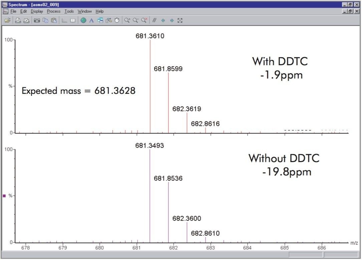The image size is (362, 260).
Task: Click the purple active-trace marker square
Action: pyautogui.click(x=4, y=196)
